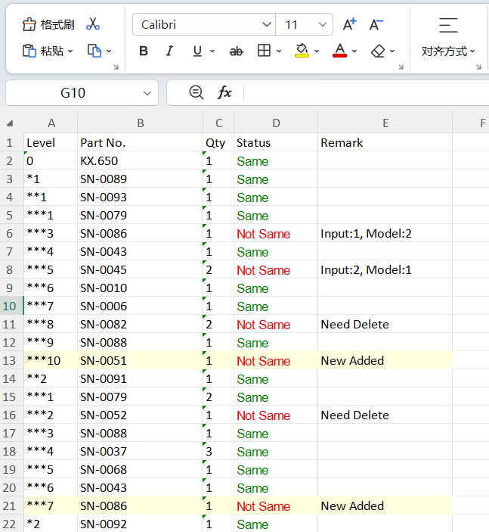Click the Paste (粘贴) clipboard icon

tap(29, 51)
